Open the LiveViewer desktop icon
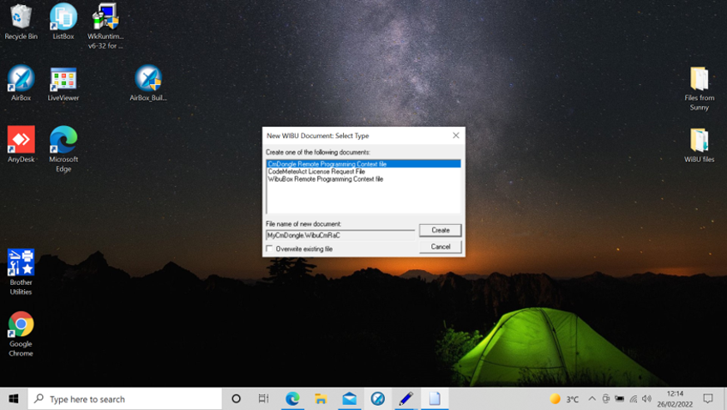 pyautogui.click(x=63, y=80)
